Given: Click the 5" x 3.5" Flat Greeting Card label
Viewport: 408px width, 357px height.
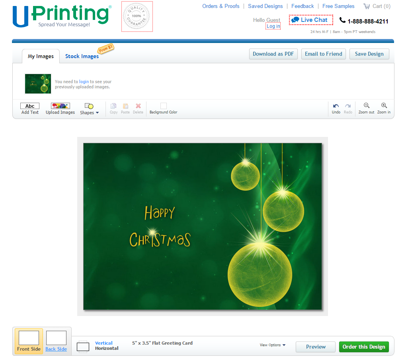Looking at the screenshot, I should coord(162,343).
